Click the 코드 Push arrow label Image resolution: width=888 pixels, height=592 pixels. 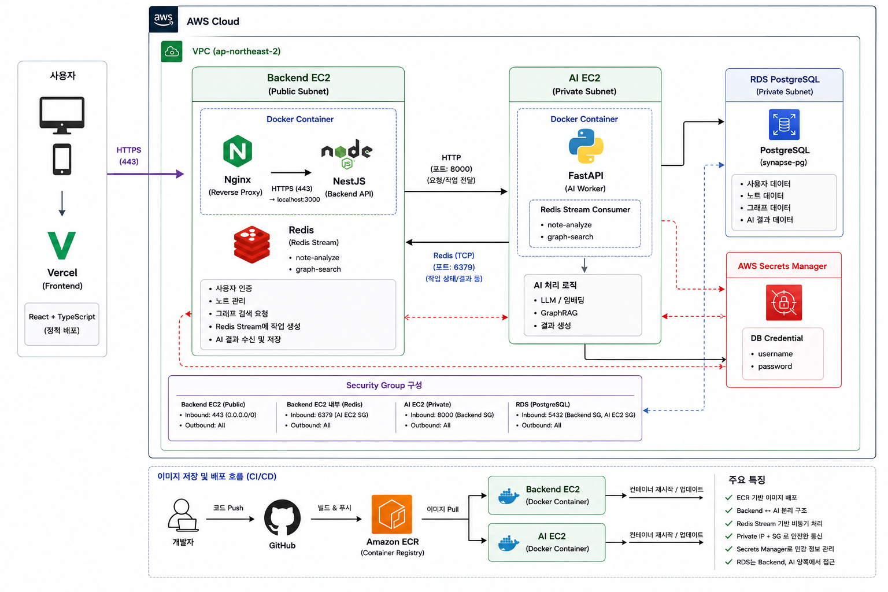coord(228,508)
